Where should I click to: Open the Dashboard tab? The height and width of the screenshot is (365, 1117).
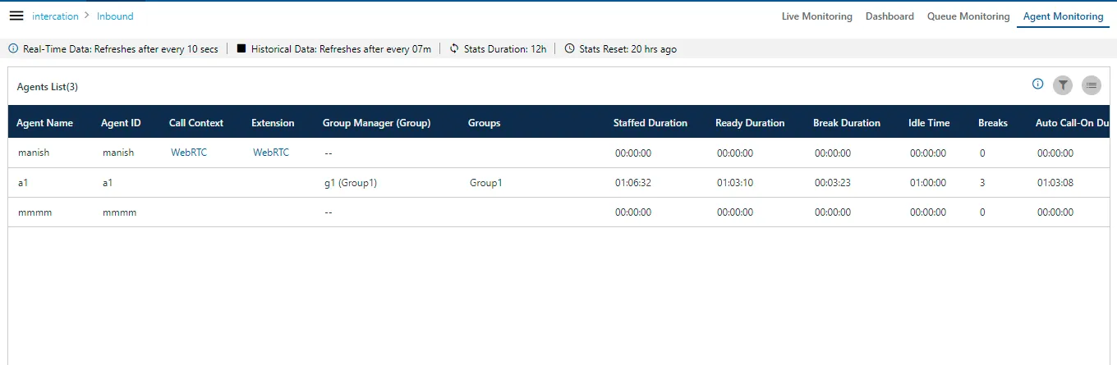pyautogui.click(x=889, y=16)
